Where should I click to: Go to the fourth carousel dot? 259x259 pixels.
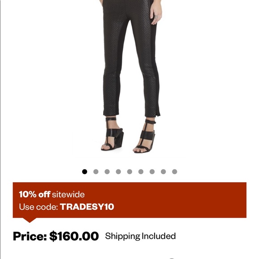[x=118, y=171]
